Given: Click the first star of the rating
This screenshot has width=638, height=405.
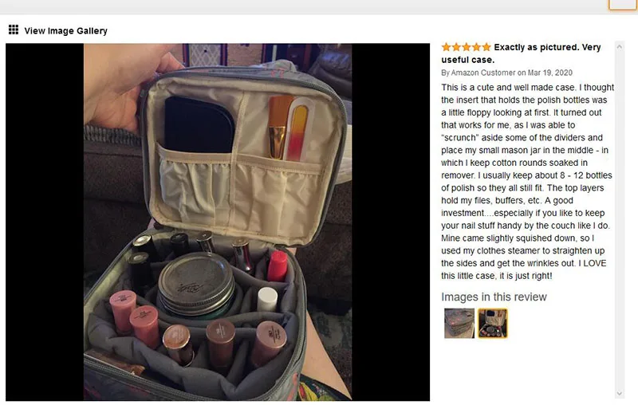Looking at the screenshot, I should click(447, 47).
